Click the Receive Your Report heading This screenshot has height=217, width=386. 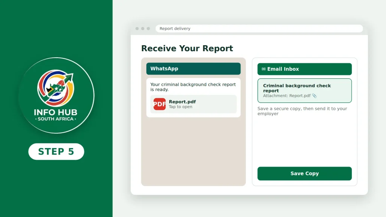click(187, 49)
